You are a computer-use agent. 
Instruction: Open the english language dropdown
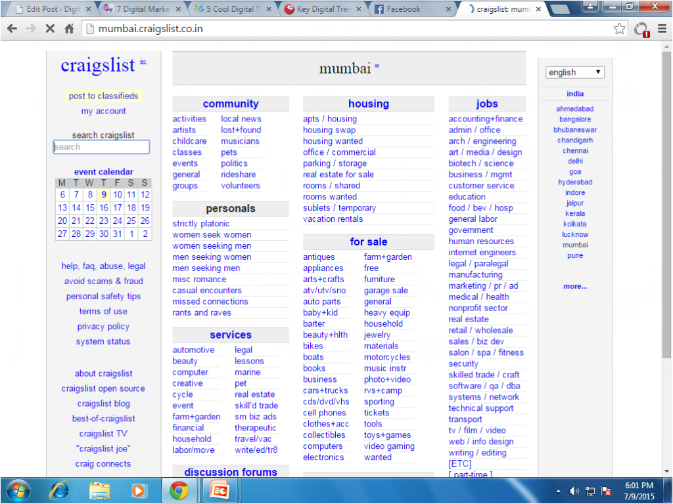tap(574, 72)
